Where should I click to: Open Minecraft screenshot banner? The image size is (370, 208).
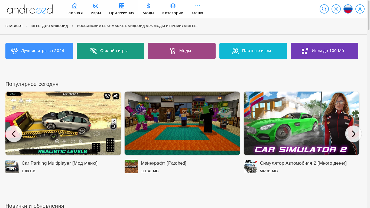point(182,123)
